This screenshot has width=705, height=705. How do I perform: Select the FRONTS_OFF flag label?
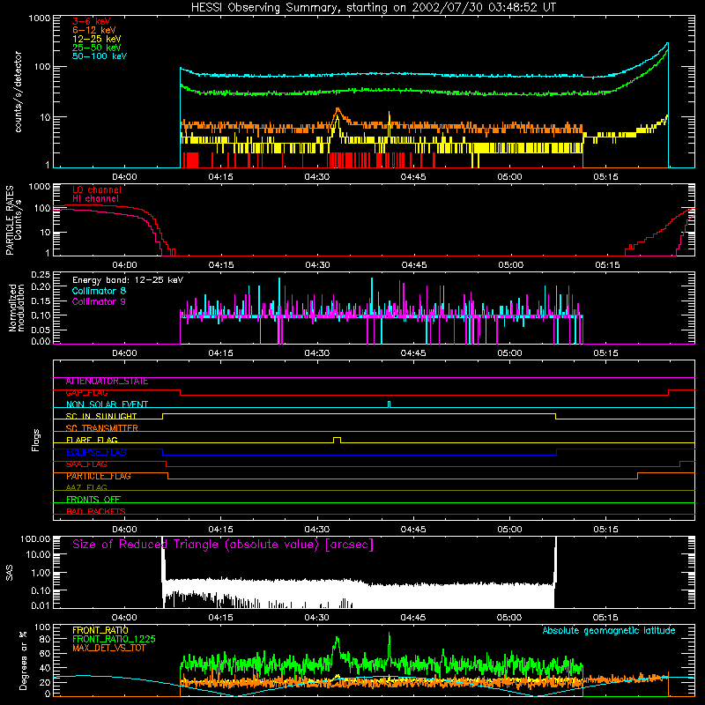coord(93,500)
